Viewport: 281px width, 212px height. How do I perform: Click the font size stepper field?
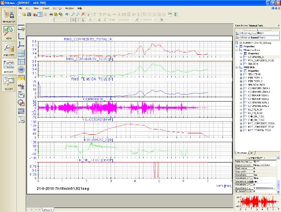click(62, 20)
